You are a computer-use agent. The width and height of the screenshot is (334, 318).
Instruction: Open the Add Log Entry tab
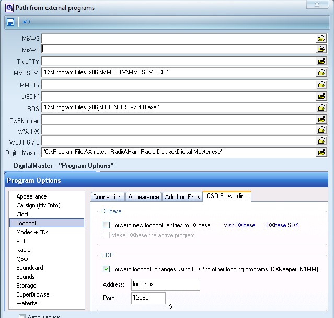(182, 197)
